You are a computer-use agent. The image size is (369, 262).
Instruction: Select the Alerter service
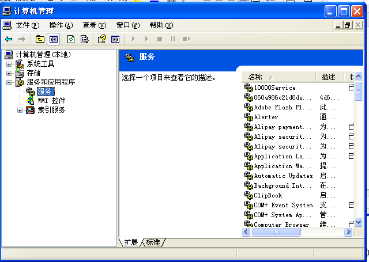[x=266, y=117]
